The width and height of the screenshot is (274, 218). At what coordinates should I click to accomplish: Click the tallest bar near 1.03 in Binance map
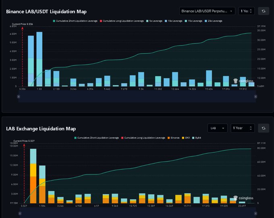coord(39,59)
